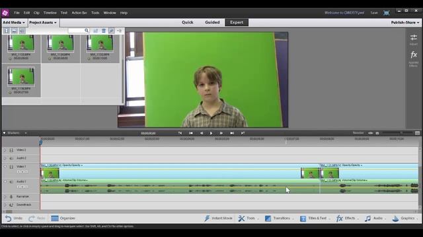This screenshot has width=423, height=237.
Task: Mute the Audio 1 track speaker
Action: [x=11, y=182]
